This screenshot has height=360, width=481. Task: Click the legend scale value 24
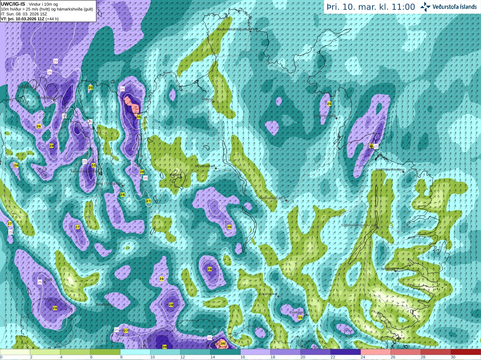coord(363,357)
